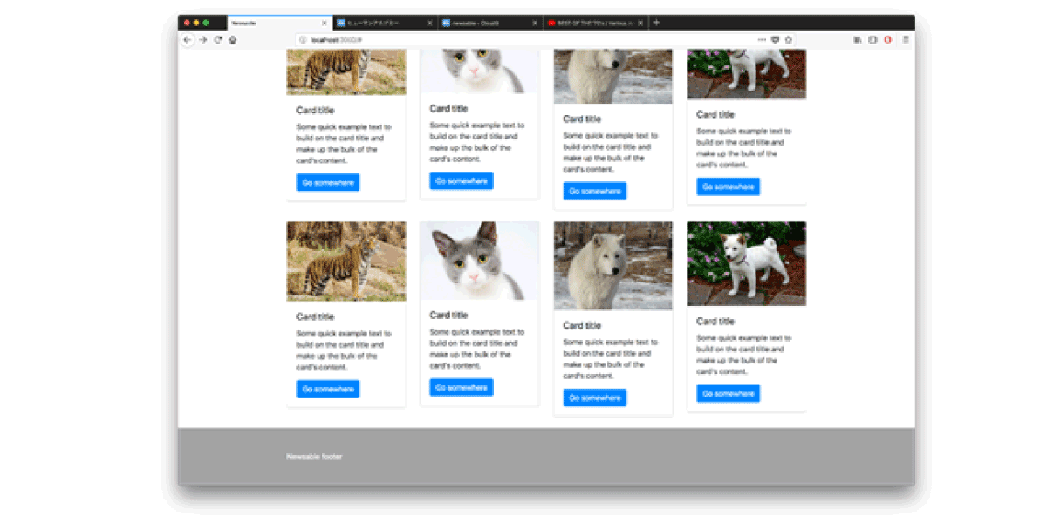Toggle the sidebar icon in the toolbar
1047x523 pixels.
[x=872, y=40]
